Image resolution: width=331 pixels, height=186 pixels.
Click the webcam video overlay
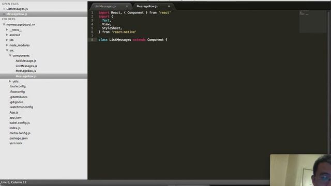click(x=300, y=170)
